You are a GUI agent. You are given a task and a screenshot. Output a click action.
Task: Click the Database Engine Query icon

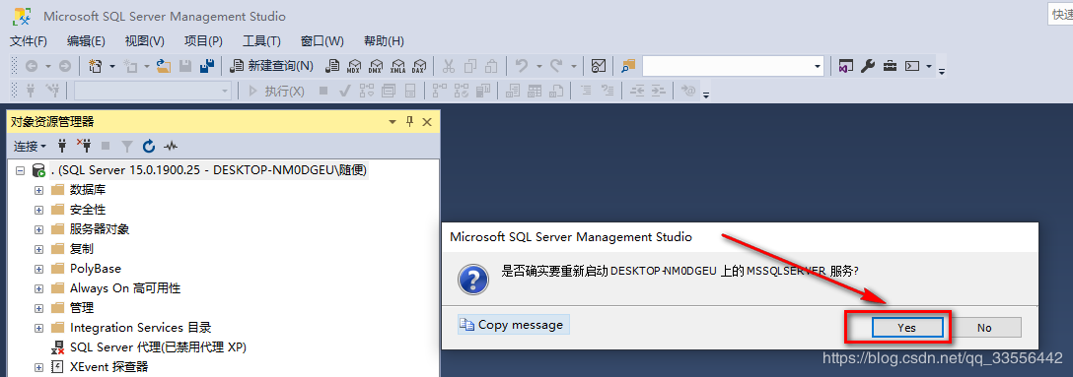click(x=332, y=66)
